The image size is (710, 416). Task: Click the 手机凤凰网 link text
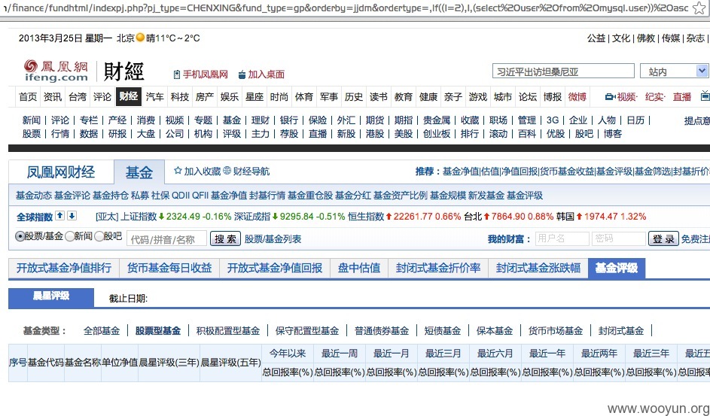(206, 74)
